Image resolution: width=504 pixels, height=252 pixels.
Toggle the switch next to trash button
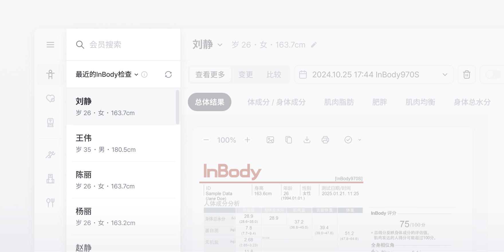tap(493, 74)
